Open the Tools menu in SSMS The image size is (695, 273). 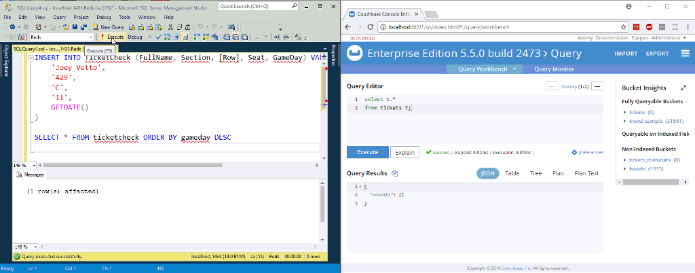click(124, 17)
